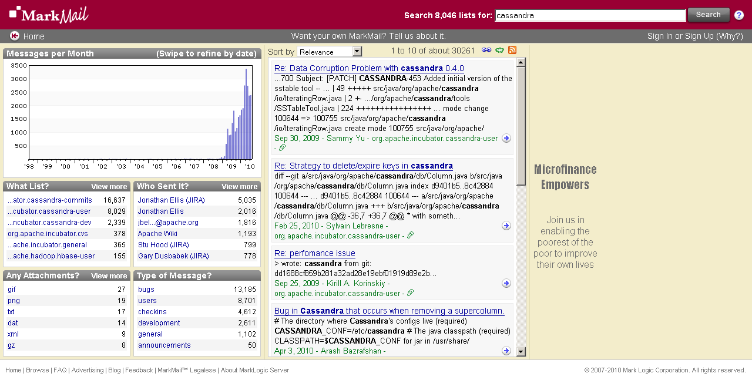Filter message type by users

coord(147,301)
